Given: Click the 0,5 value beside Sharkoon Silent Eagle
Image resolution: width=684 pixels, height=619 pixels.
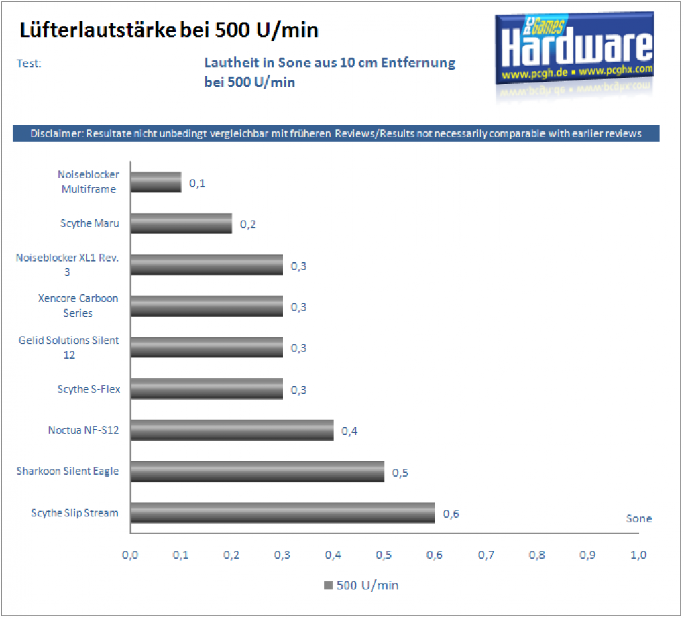Looking at the screenshot, I should (401, 473).
